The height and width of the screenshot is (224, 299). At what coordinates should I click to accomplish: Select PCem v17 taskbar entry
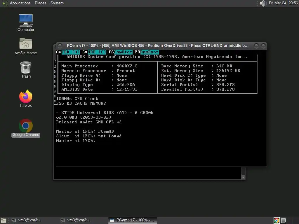click(133, 220)
